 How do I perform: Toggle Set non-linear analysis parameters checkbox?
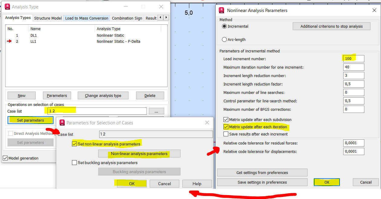pyautogui.click(x=74, y=144)
